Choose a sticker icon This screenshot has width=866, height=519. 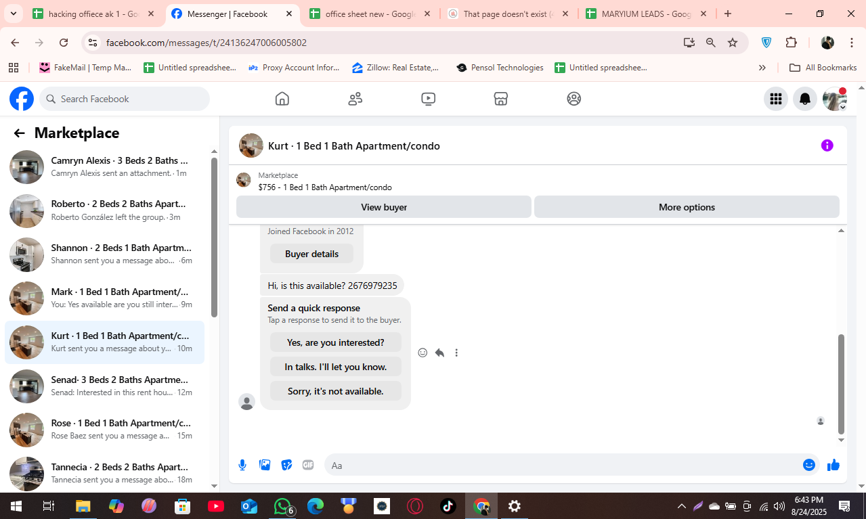(x=286, y=465)
